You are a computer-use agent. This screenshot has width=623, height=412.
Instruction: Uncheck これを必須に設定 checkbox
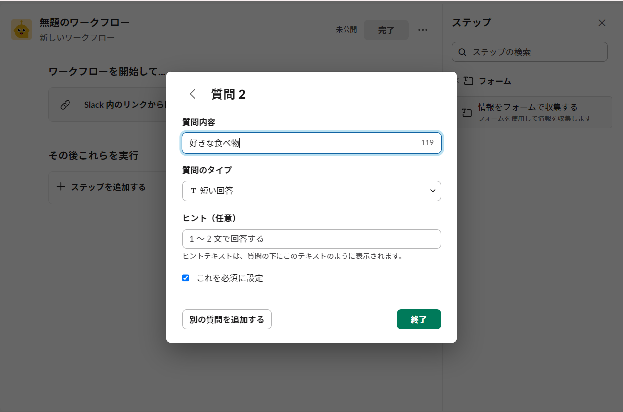pyautogui.click(x=186, y=278)
